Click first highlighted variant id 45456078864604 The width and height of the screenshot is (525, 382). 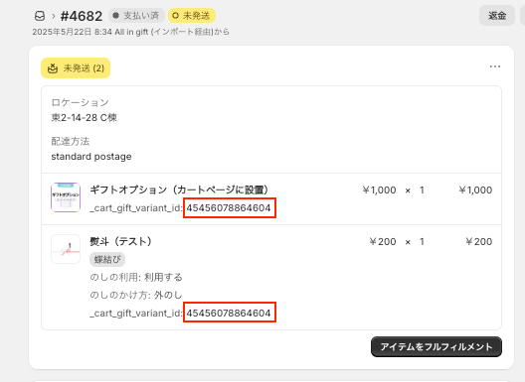pyautogui.click(x=230, y=208)
